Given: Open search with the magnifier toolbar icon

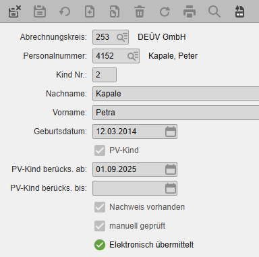Looking at the screenshot, I should [x=214, y=11].
